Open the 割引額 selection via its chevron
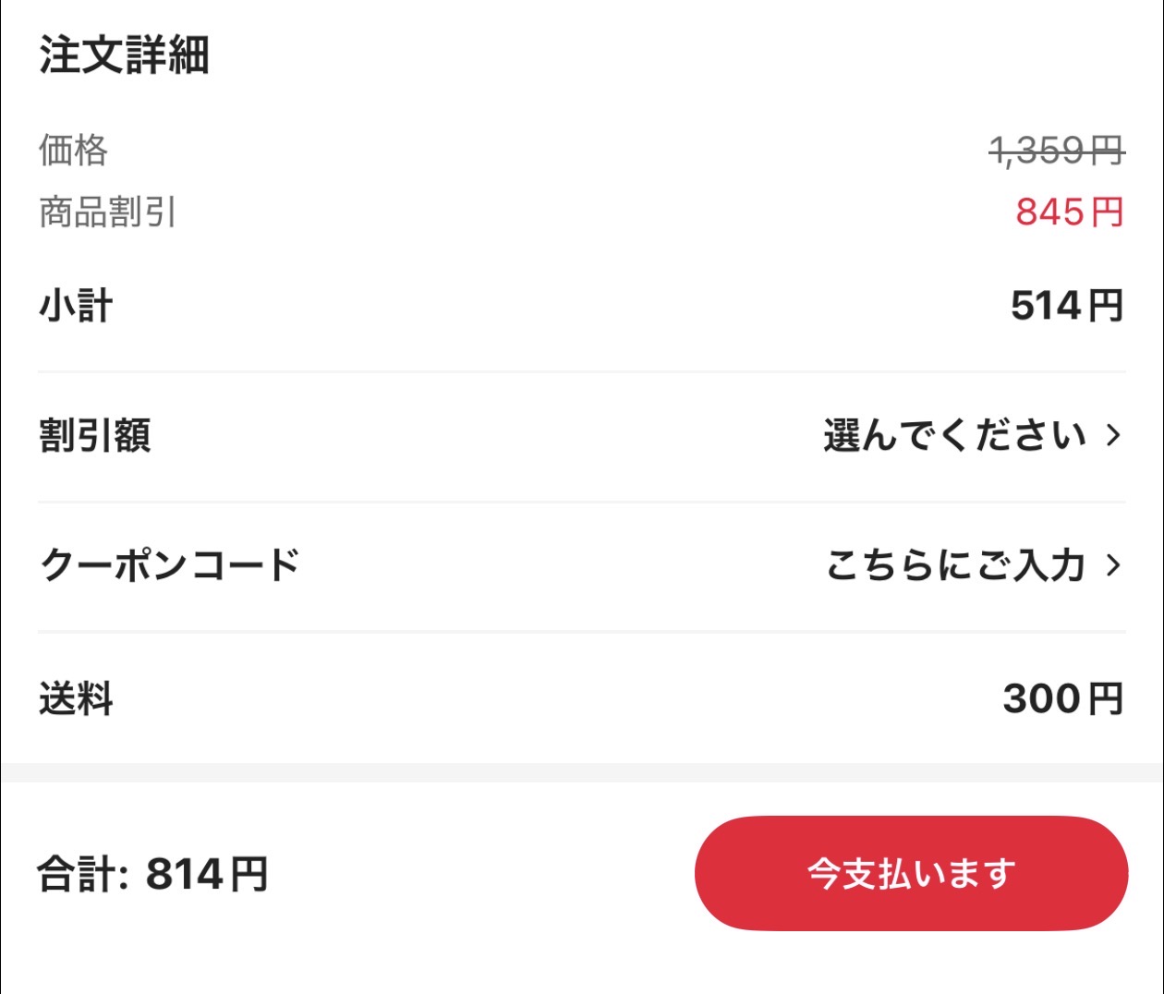Viewport: 1164px width, 994px height. pos(1114,436)
